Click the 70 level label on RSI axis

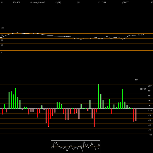(x=2, y=35)
